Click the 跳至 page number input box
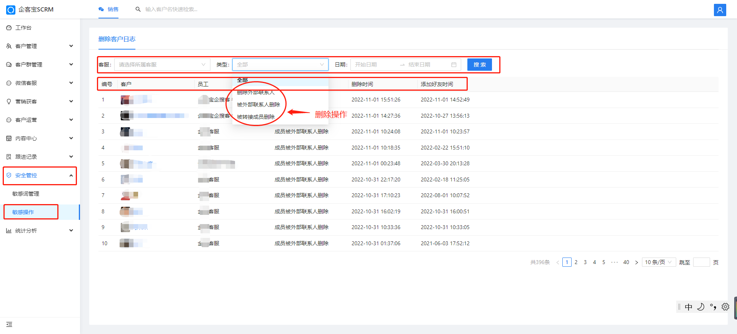737x334 pixels. 701,262
